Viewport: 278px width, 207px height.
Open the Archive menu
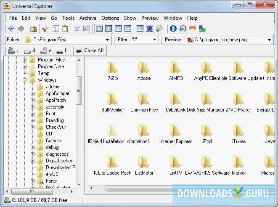[88, 18]
